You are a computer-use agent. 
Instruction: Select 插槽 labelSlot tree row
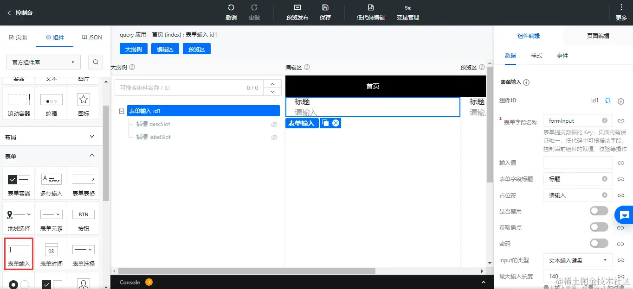point(153,137)
